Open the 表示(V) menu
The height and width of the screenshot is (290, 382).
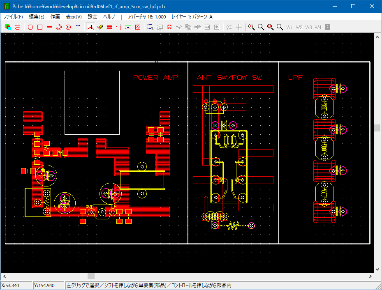[74, 16]
